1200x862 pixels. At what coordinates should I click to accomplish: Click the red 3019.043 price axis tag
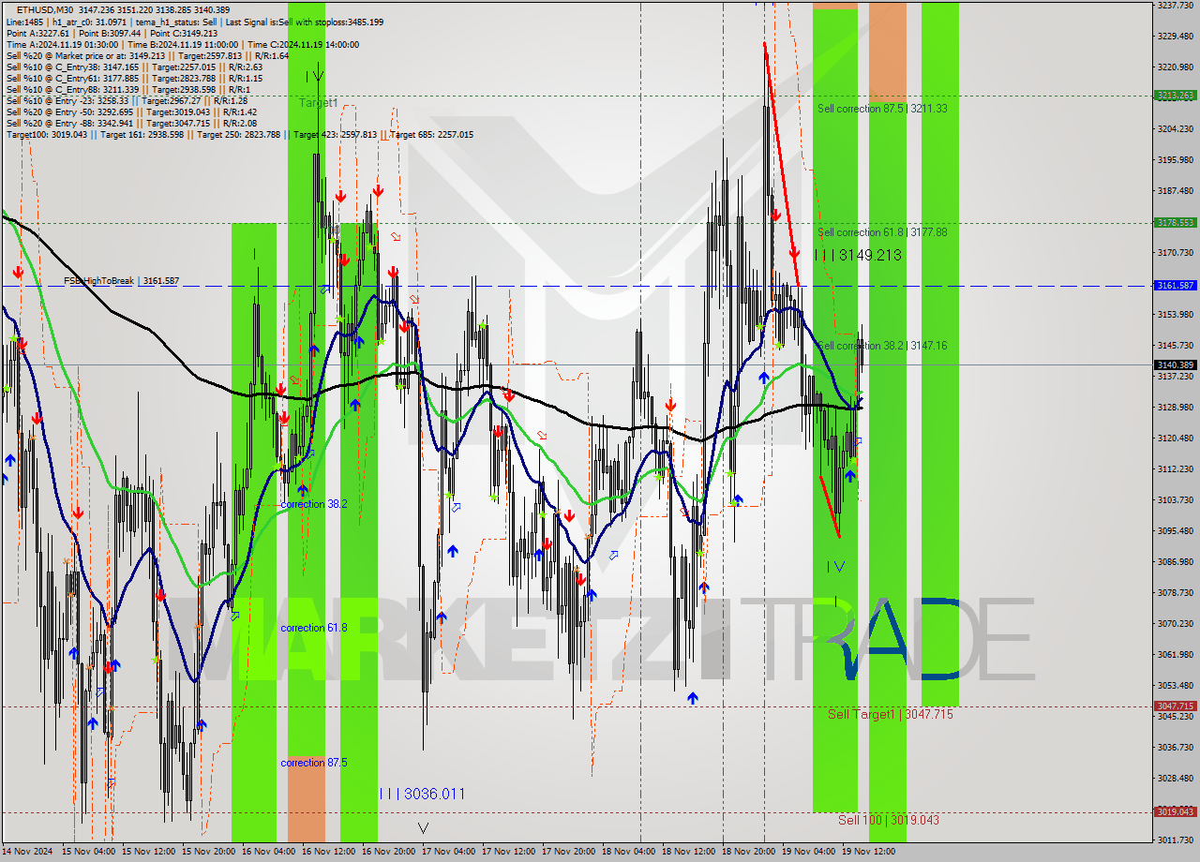[1176, 812]
